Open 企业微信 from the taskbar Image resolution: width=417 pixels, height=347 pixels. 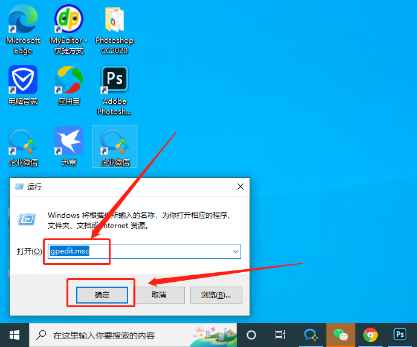pyautogui.click(x=311, y=335)
